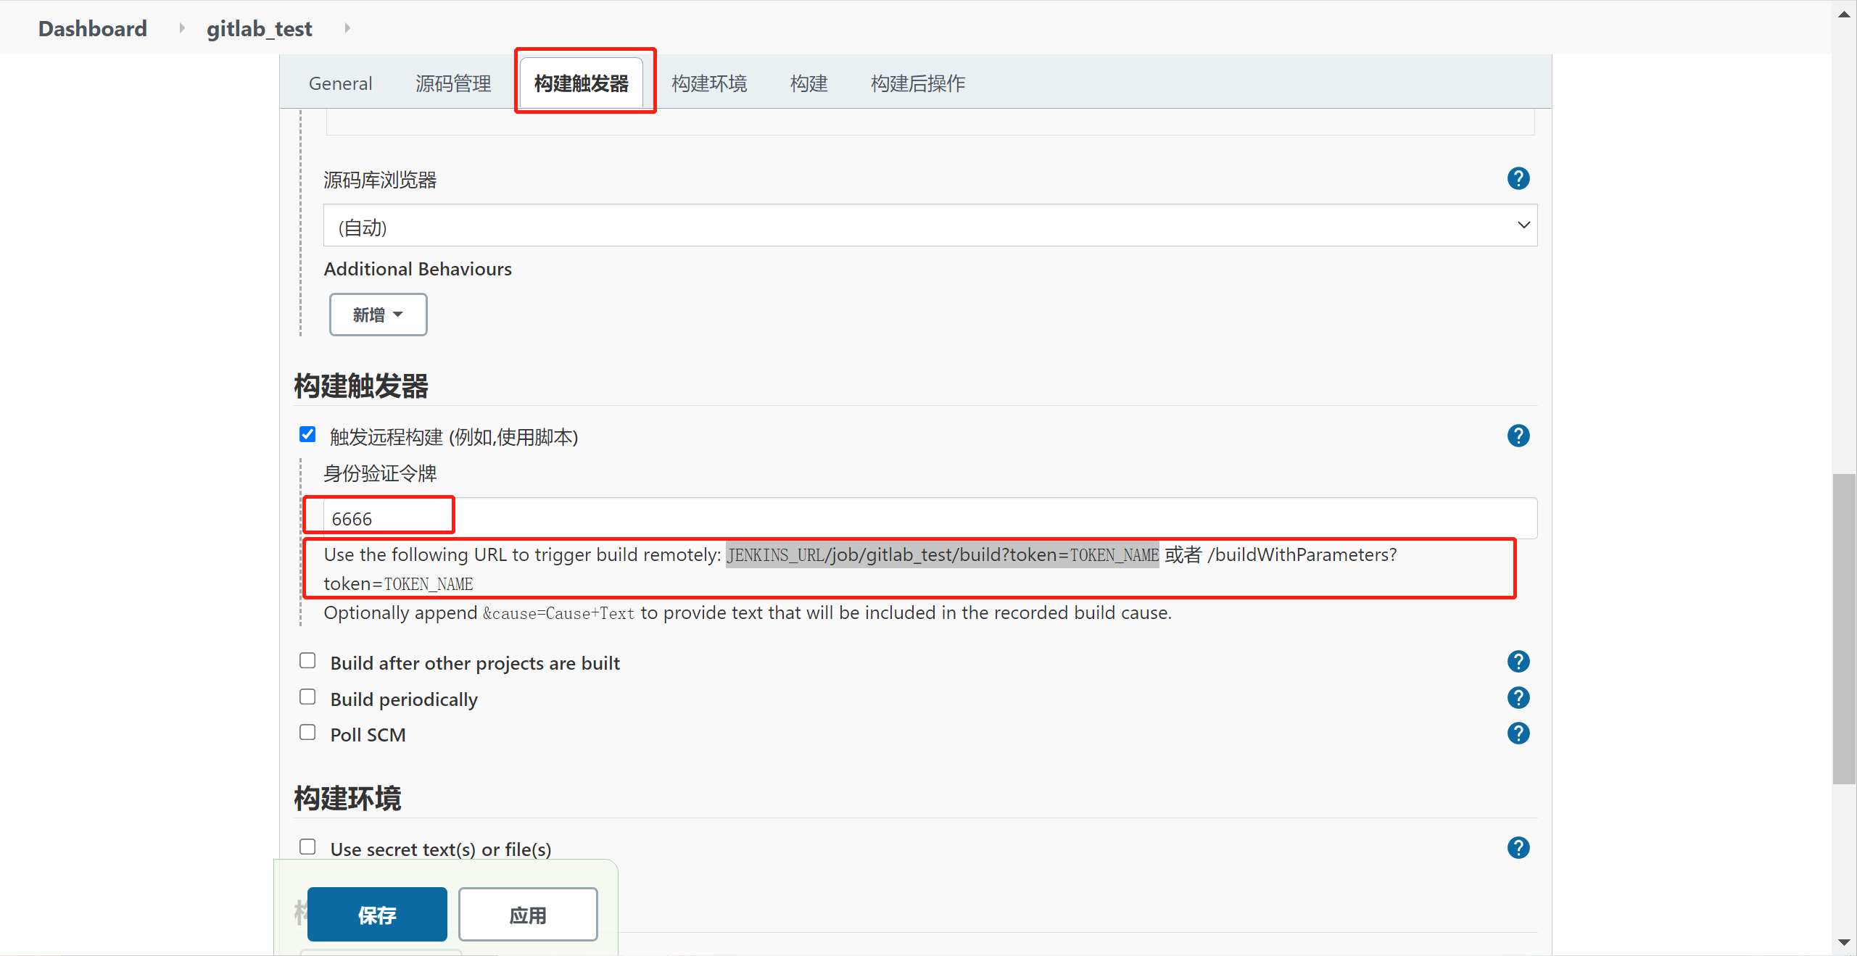Open help for 触发远程构建 option
The width and height of the screenshot is (1857, 956).
(x=1518, y=436)
